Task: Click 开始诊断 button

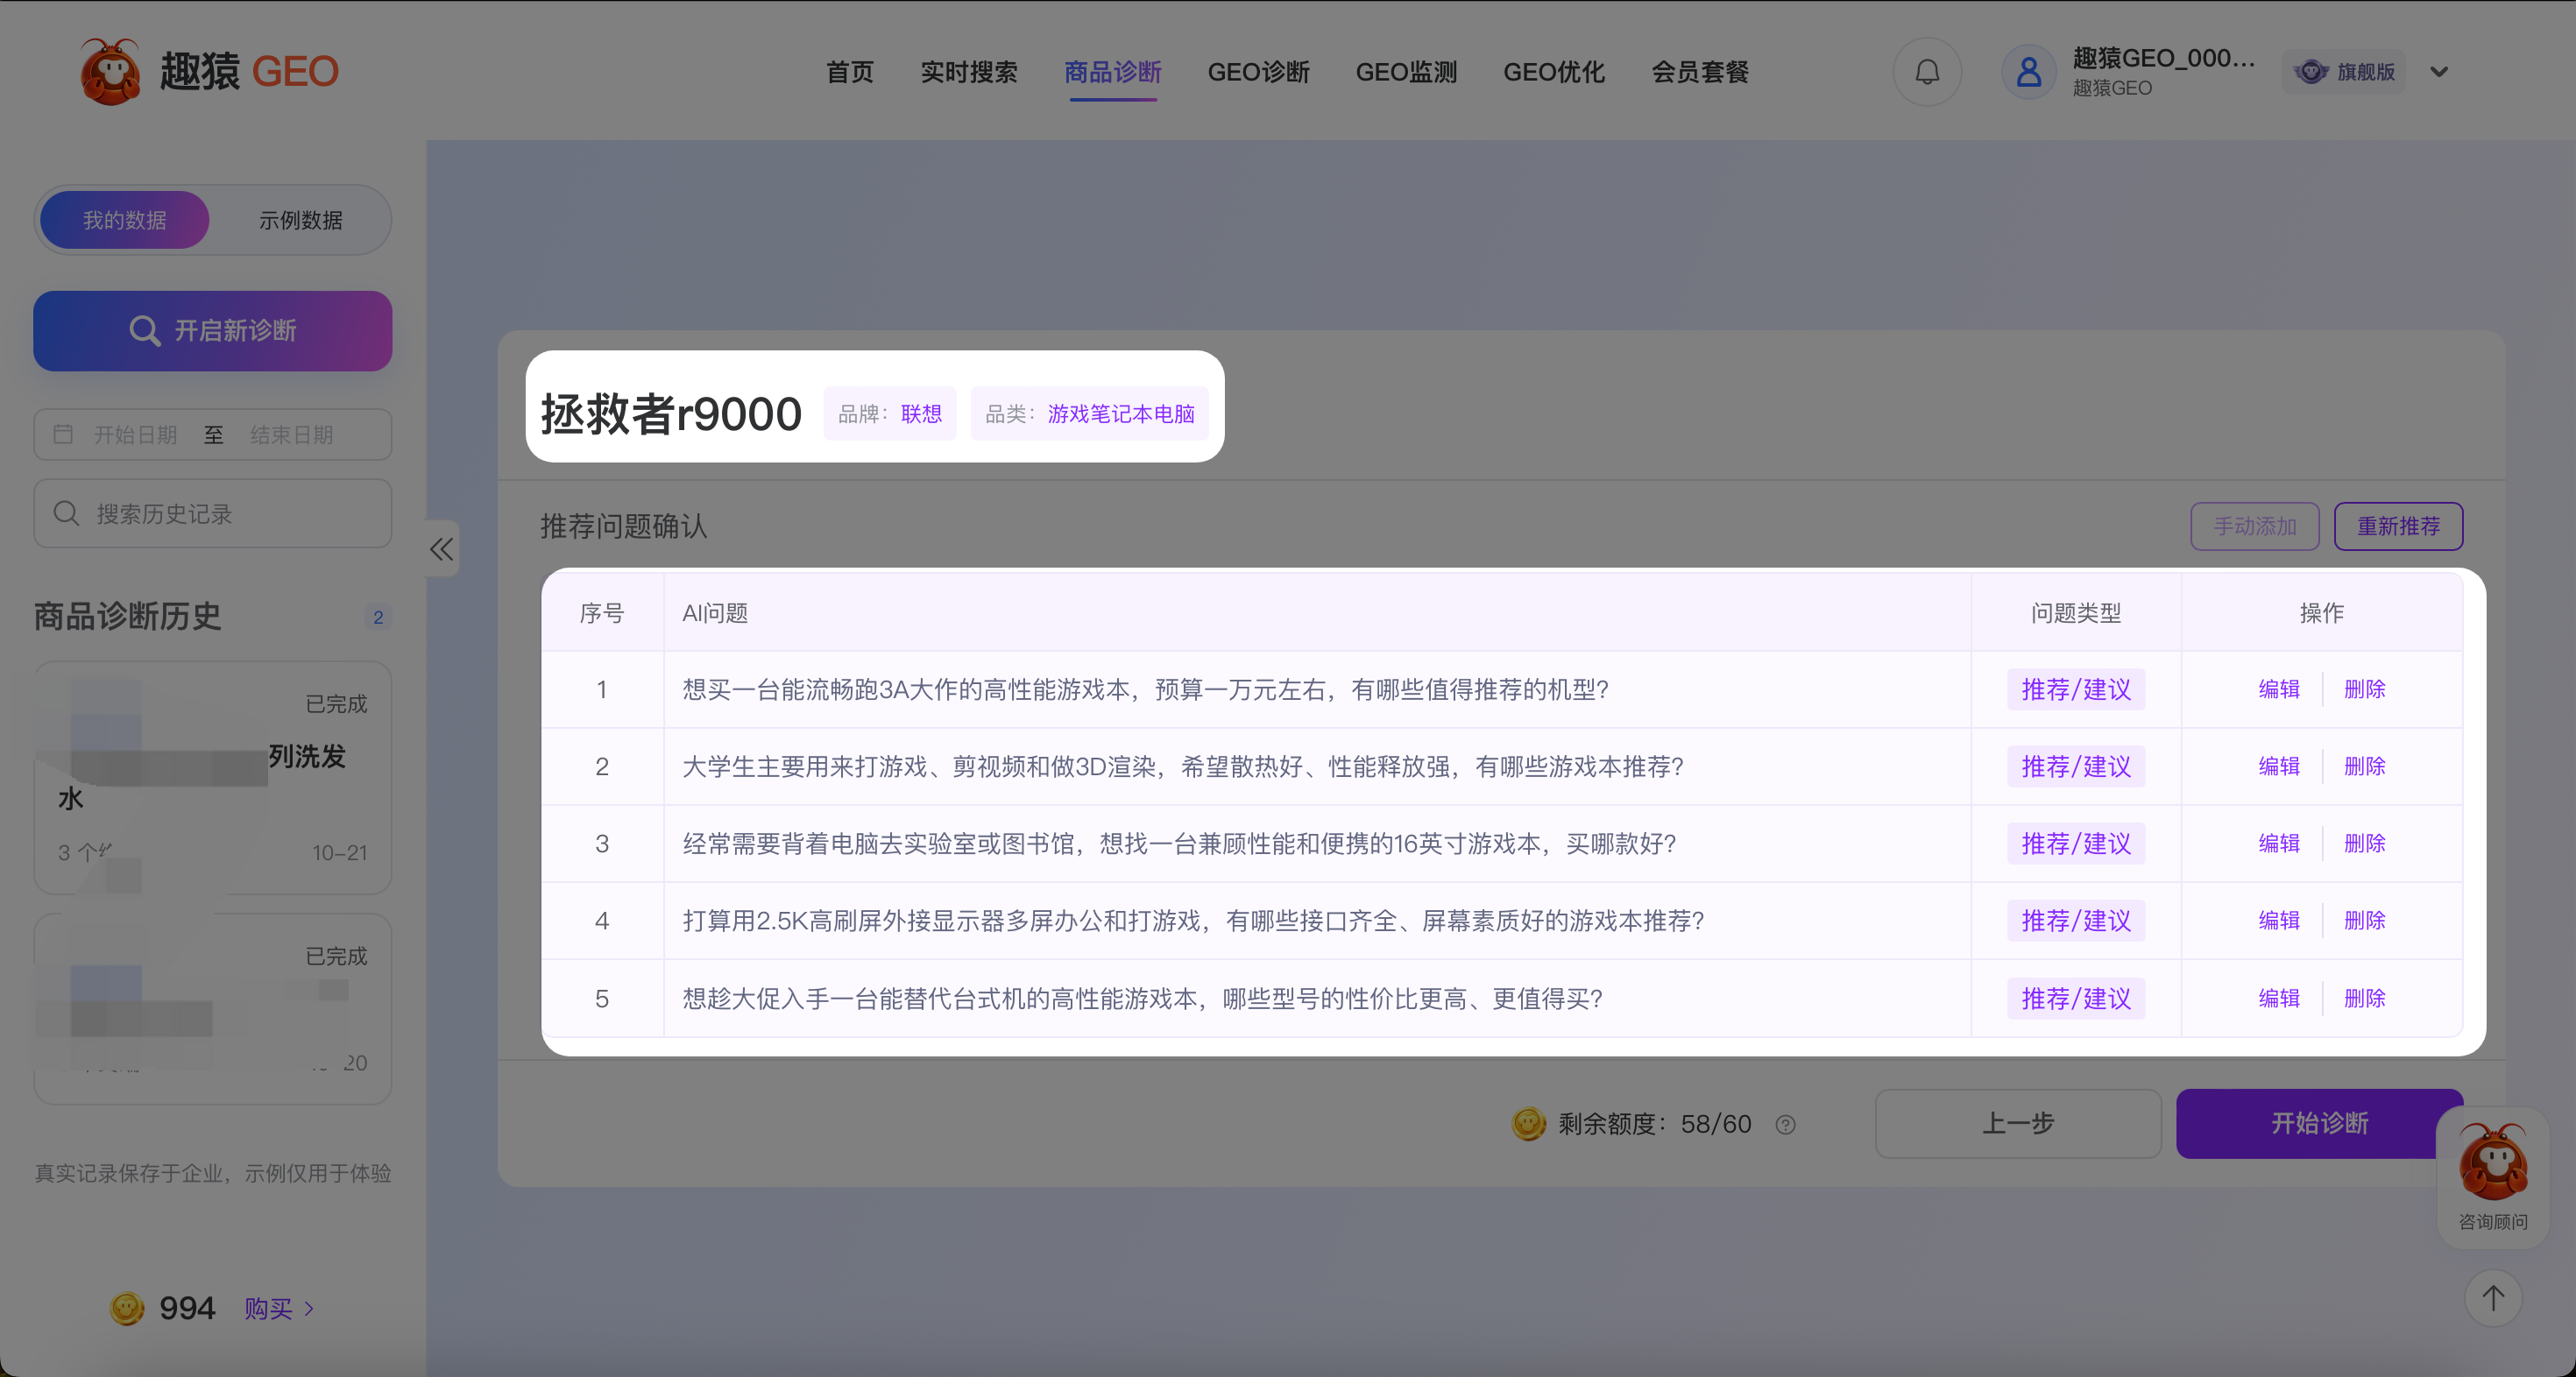Action: click(2319, 1124)
